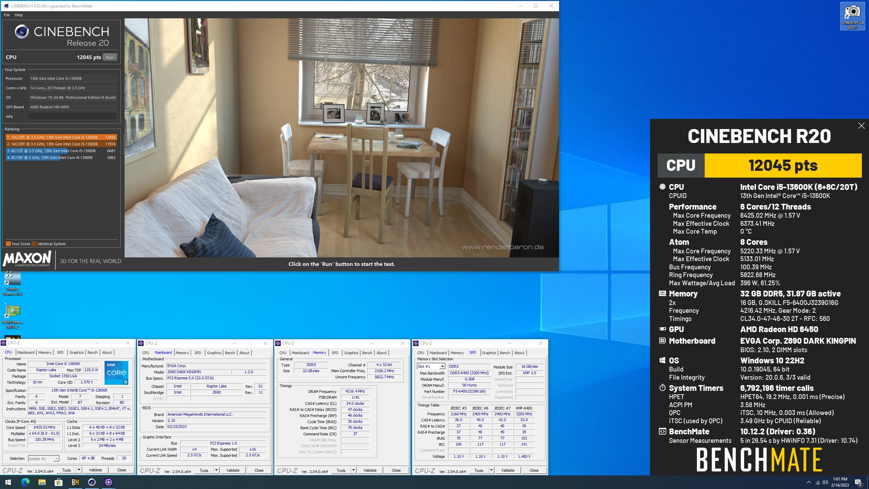
Task: Click the Uncore Frequency value 5822.7 MHz
Action: point(384,377)
